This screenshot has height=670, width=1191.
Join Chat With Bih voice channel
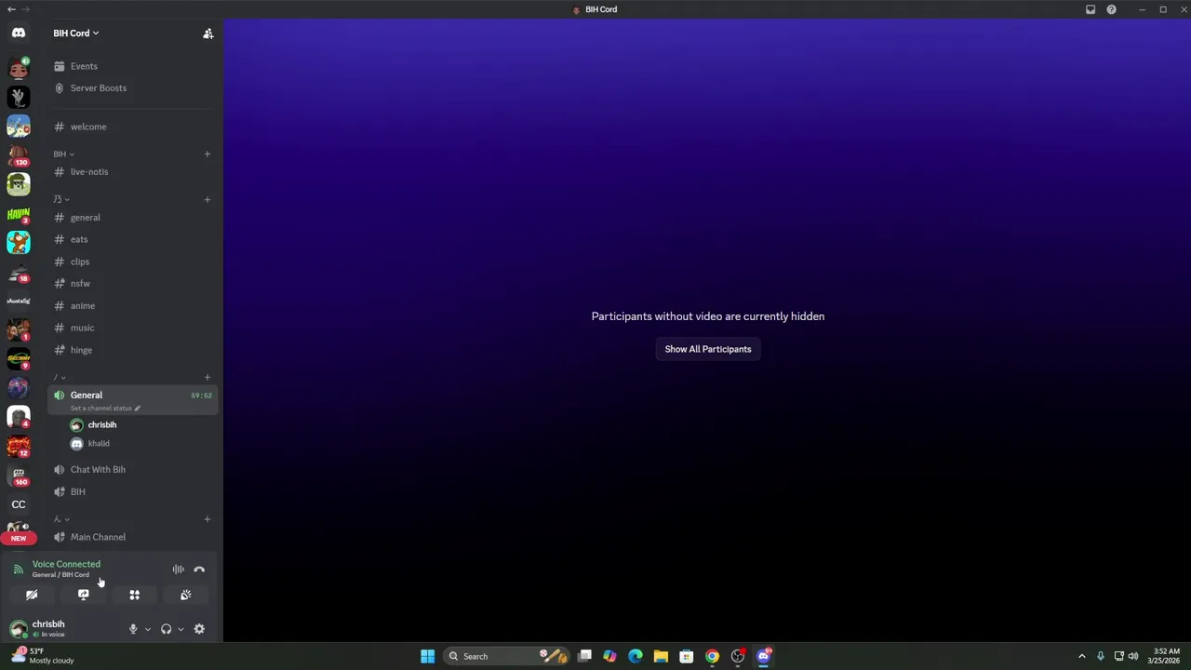pos(132,469)
